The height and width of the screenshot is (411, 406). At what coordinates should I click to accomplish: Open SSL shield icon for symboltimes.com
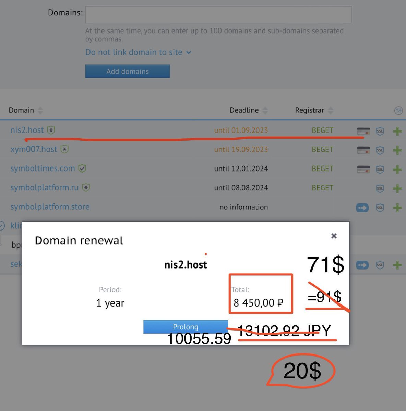(x=380, y=170)
